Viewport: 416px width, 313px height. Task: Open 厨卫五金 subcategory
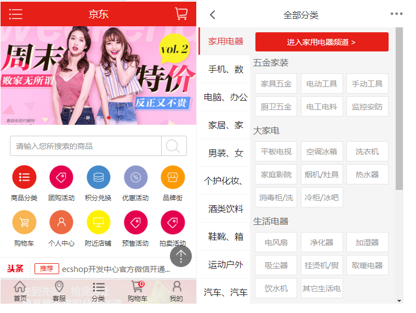click(276, 107)
